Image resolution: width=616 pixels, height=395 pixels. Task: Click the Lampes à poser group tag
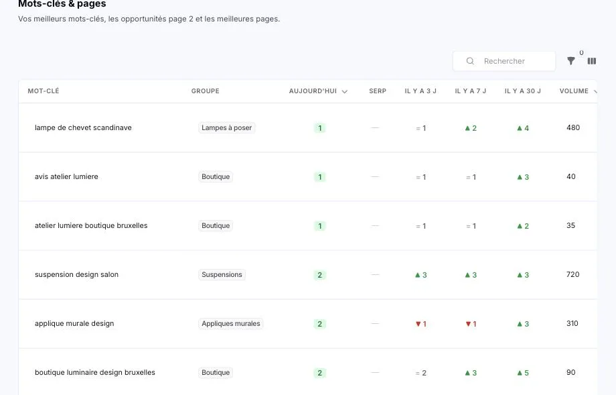pyautogui.click(x=227, y=128)
